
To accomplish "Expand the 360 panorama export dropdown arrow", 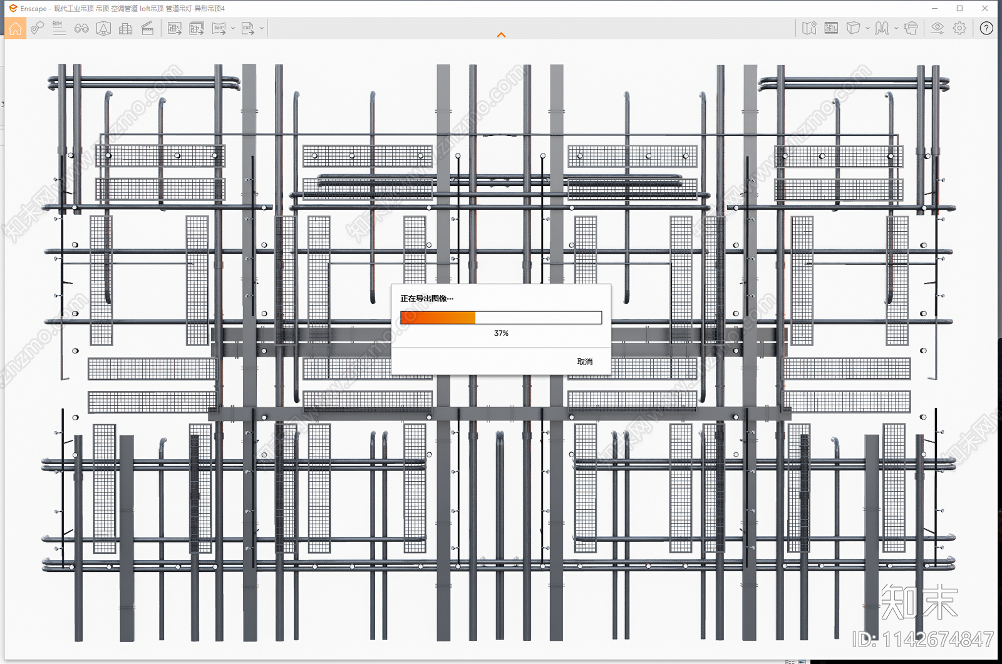I will click(233, 28).
